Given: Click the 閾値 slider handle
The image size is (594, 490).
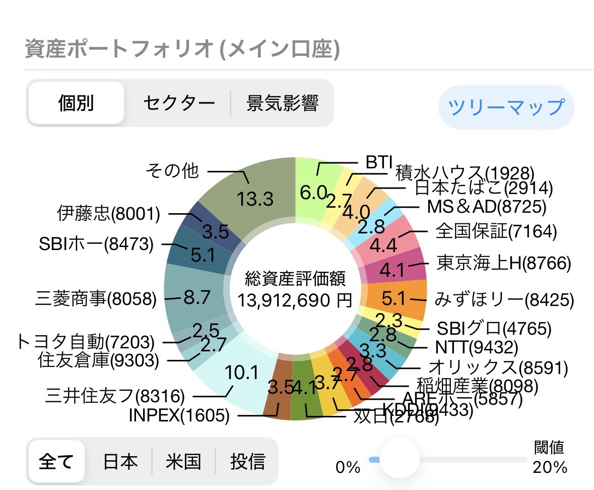Looking at the screenshot, I should [x=399, y=459].
